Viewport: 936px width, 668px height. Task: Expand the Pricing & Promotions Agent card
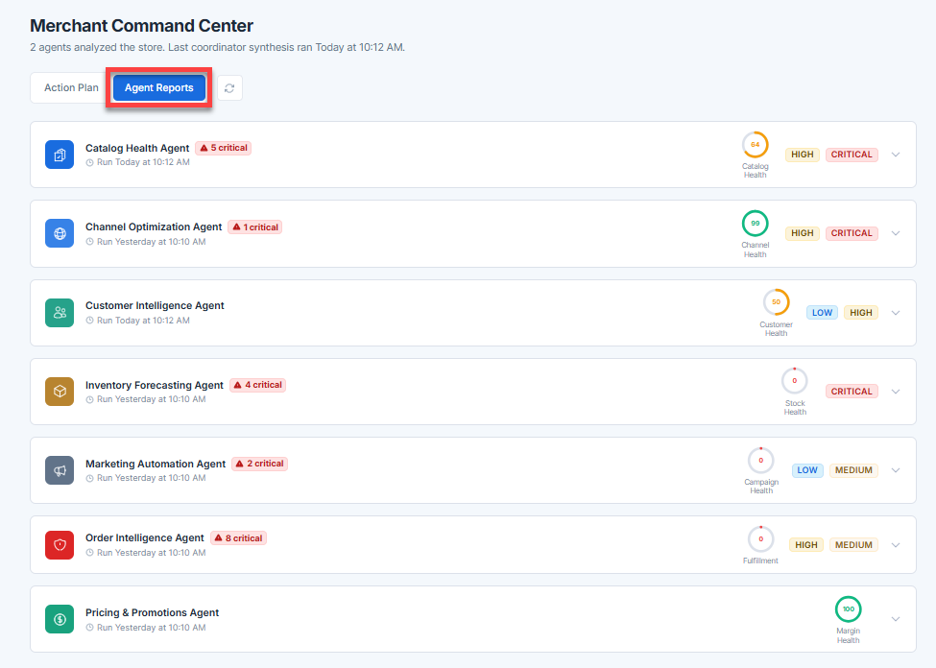point(896,619)
